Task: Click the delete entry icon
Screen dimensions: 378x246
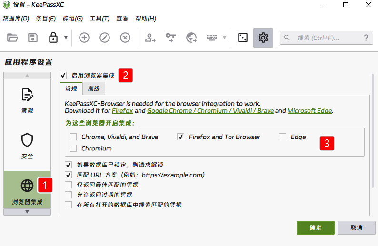Action: point(125,38)
